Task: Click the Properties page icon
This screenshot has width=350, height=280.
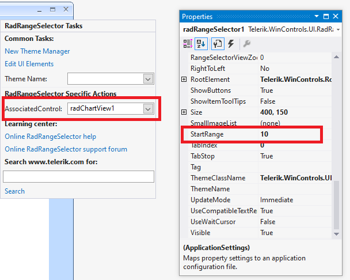Action: tap(218, 43)
